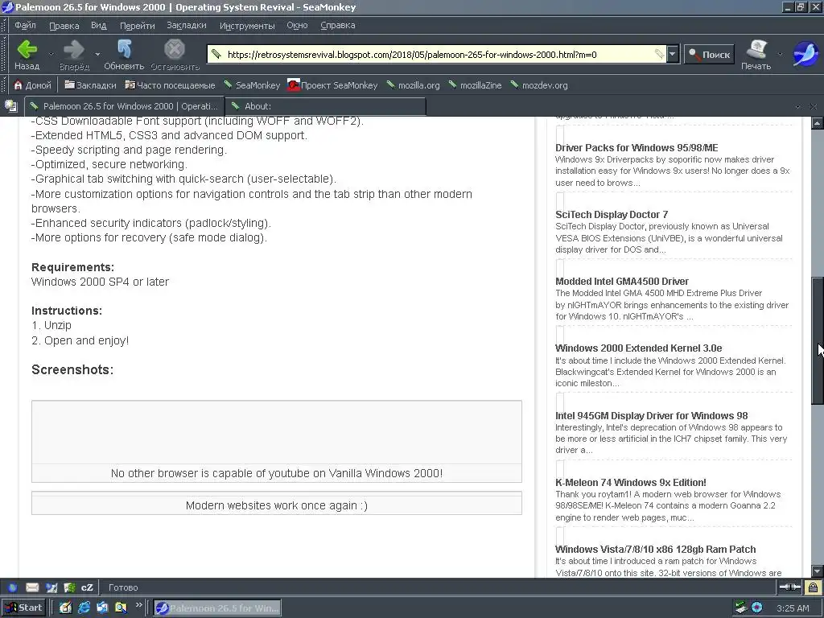The height and width of the screenshot is (618, 824).
Task: Click the padlock security icon in status bar
Action: pos(813,587)
